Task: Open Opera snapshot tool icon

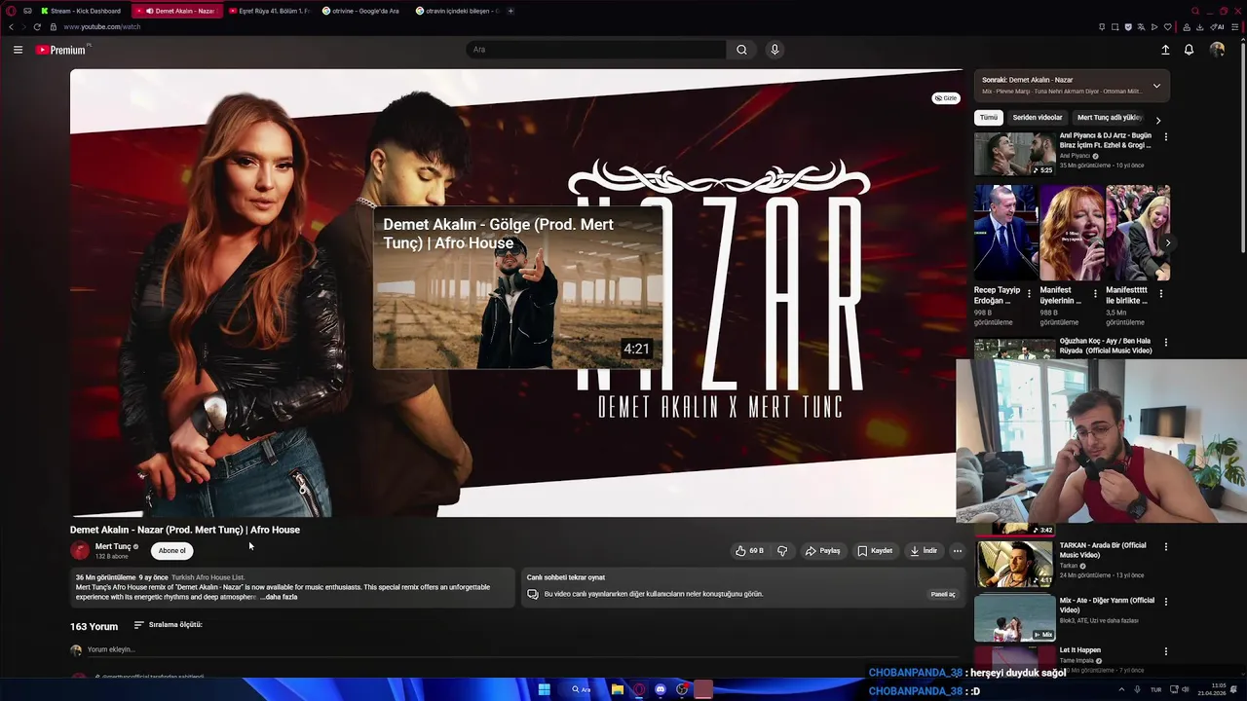Action: [x=1115, y=26]
